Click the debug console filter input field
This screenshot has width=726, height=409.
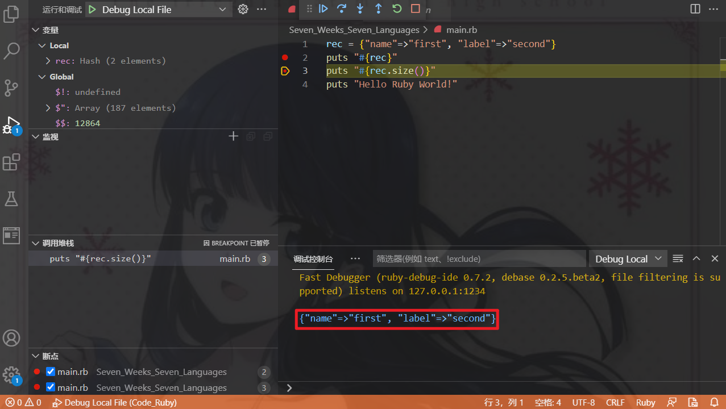point(479,258)
